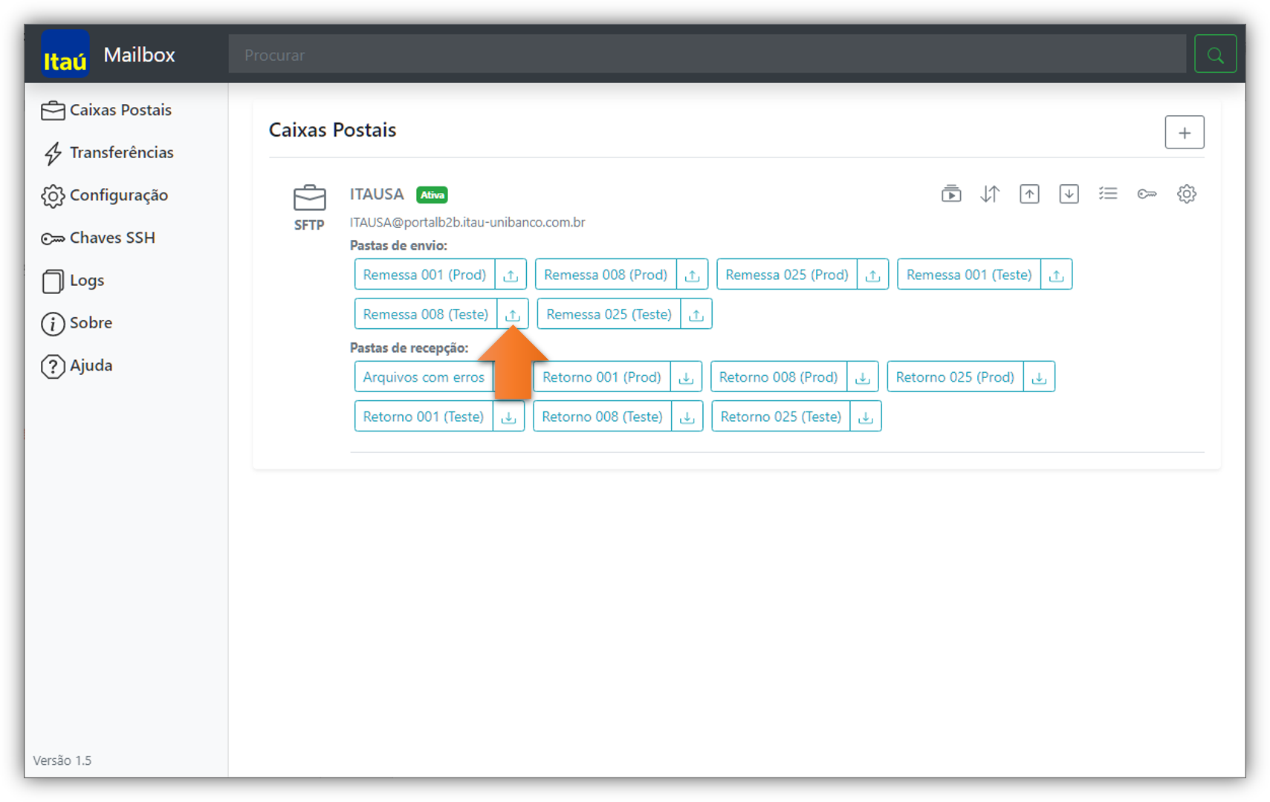Click the upload icon next to Remessa 025 (Prod)
The height and width of the screenshot is (802, 1270).
[873, 275]
